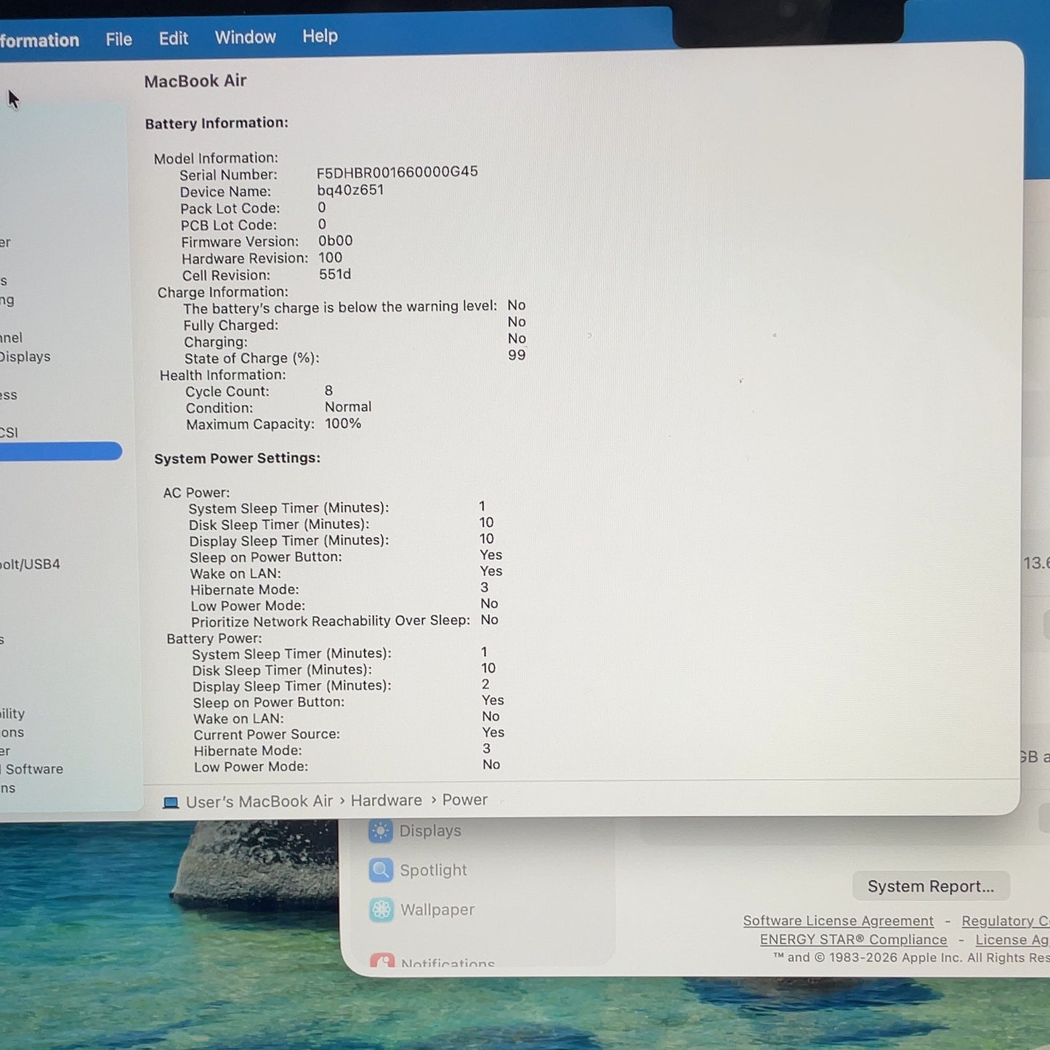Image resolution: width=1050 pixels, height=1050 pixels.
Task: Select firmware version value 0b00
Action: pos(336,241)
